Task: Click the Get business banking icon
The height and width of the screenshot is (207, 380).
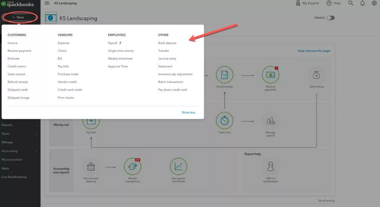Action: pos(91,167)
